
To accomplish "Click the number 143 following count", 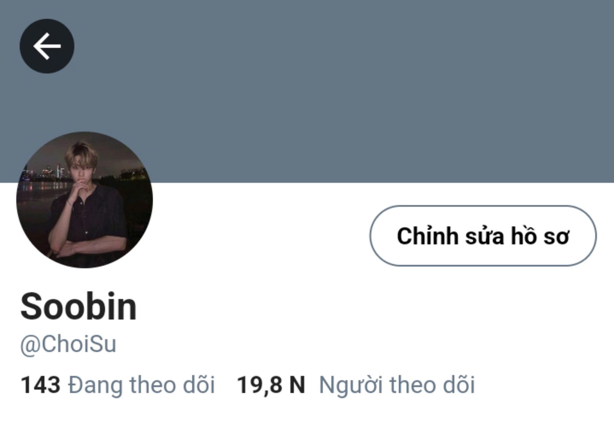I will [x=40, y=384].
